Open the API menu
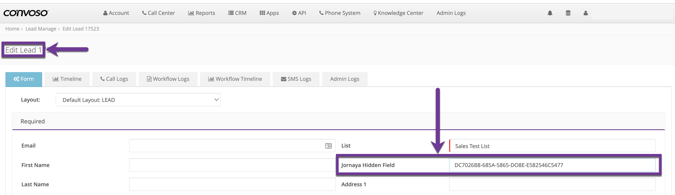 coord(299,13)
